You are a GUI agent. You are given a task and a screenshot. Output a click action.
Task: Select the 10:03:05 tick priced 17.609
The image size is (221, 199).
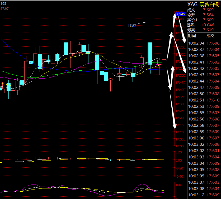[x=204, y=176]
